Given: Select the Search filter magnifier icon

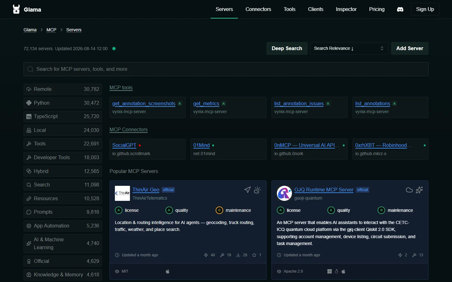Looking at the screenshot, I should [29, 185].
